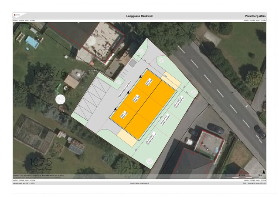Click the Vorarlberg Atlas header text
The image size is (279, 197).
pos(255,16)
